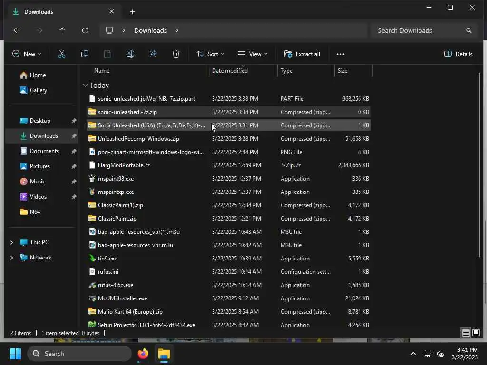487x365 pixels.
Task: Click the chevron after Downloads in address bar
Action: point(177,30)
